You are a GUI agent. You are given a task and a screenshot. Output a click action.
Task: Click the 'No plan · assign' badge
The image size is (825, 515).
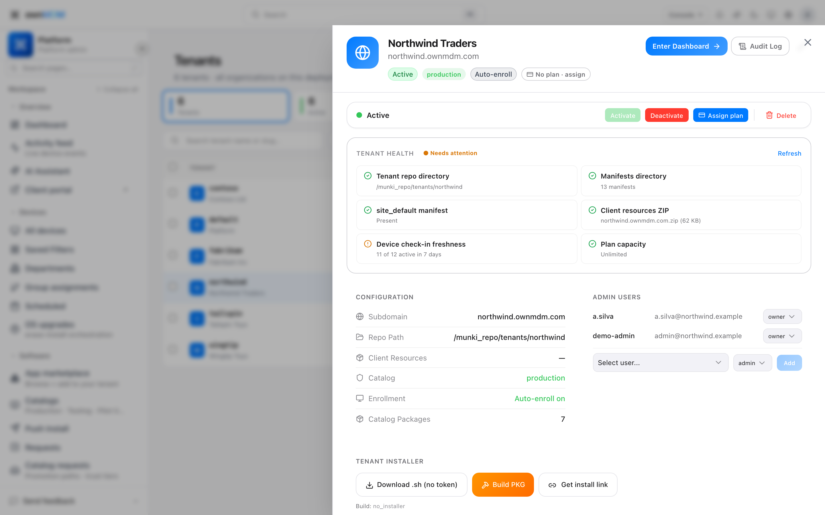(556, 74)
